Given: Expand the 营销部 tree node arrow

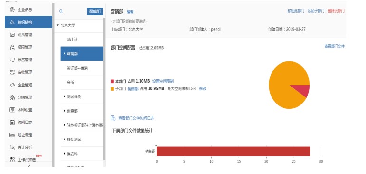Looking at the screenshot, I should coord(64,54).
